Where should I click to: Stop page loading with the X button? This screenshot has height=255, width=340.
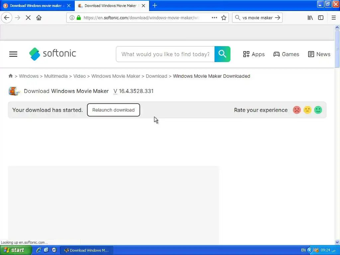[28, 18]
